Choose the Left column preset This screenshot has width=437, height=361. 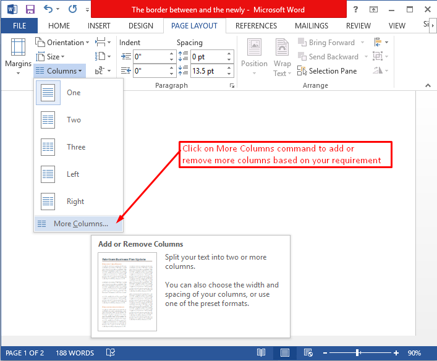(x=78, y=174)
